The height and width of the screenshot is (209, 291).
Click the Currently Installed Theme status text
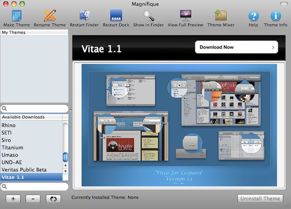(105, 197)
